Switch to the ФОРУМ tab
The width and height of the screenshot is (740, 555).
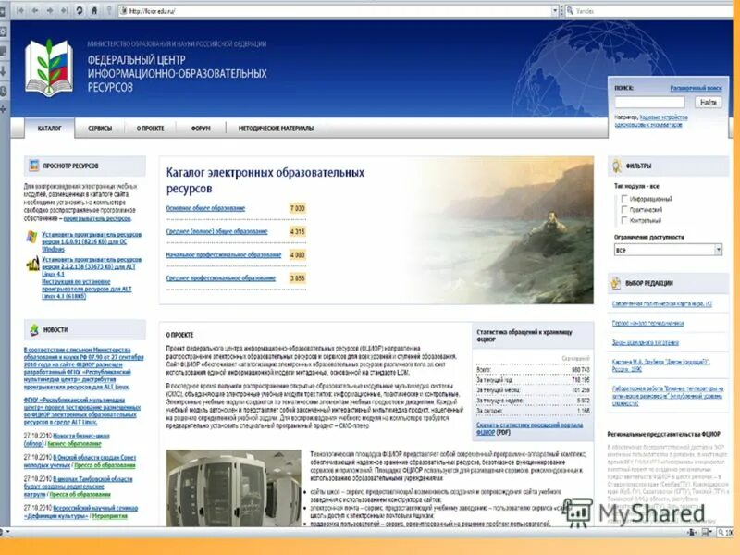201,128
